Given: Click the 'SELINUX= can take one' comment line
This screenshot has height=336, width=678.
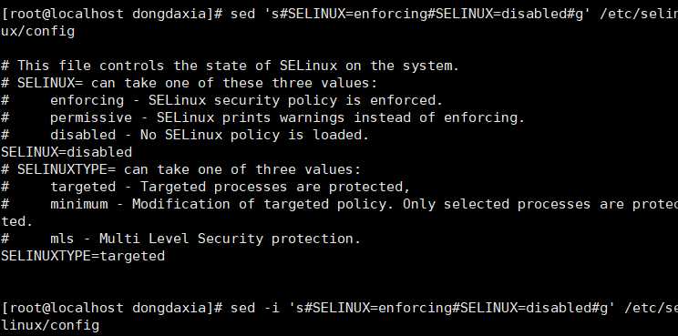Looking at the screenshot, I should tap(189, 83).
